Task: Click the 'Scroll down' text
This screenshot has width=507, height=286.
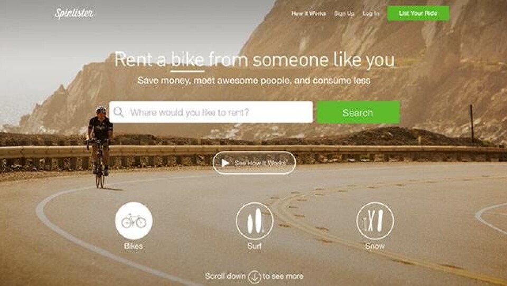Action: 225,277
